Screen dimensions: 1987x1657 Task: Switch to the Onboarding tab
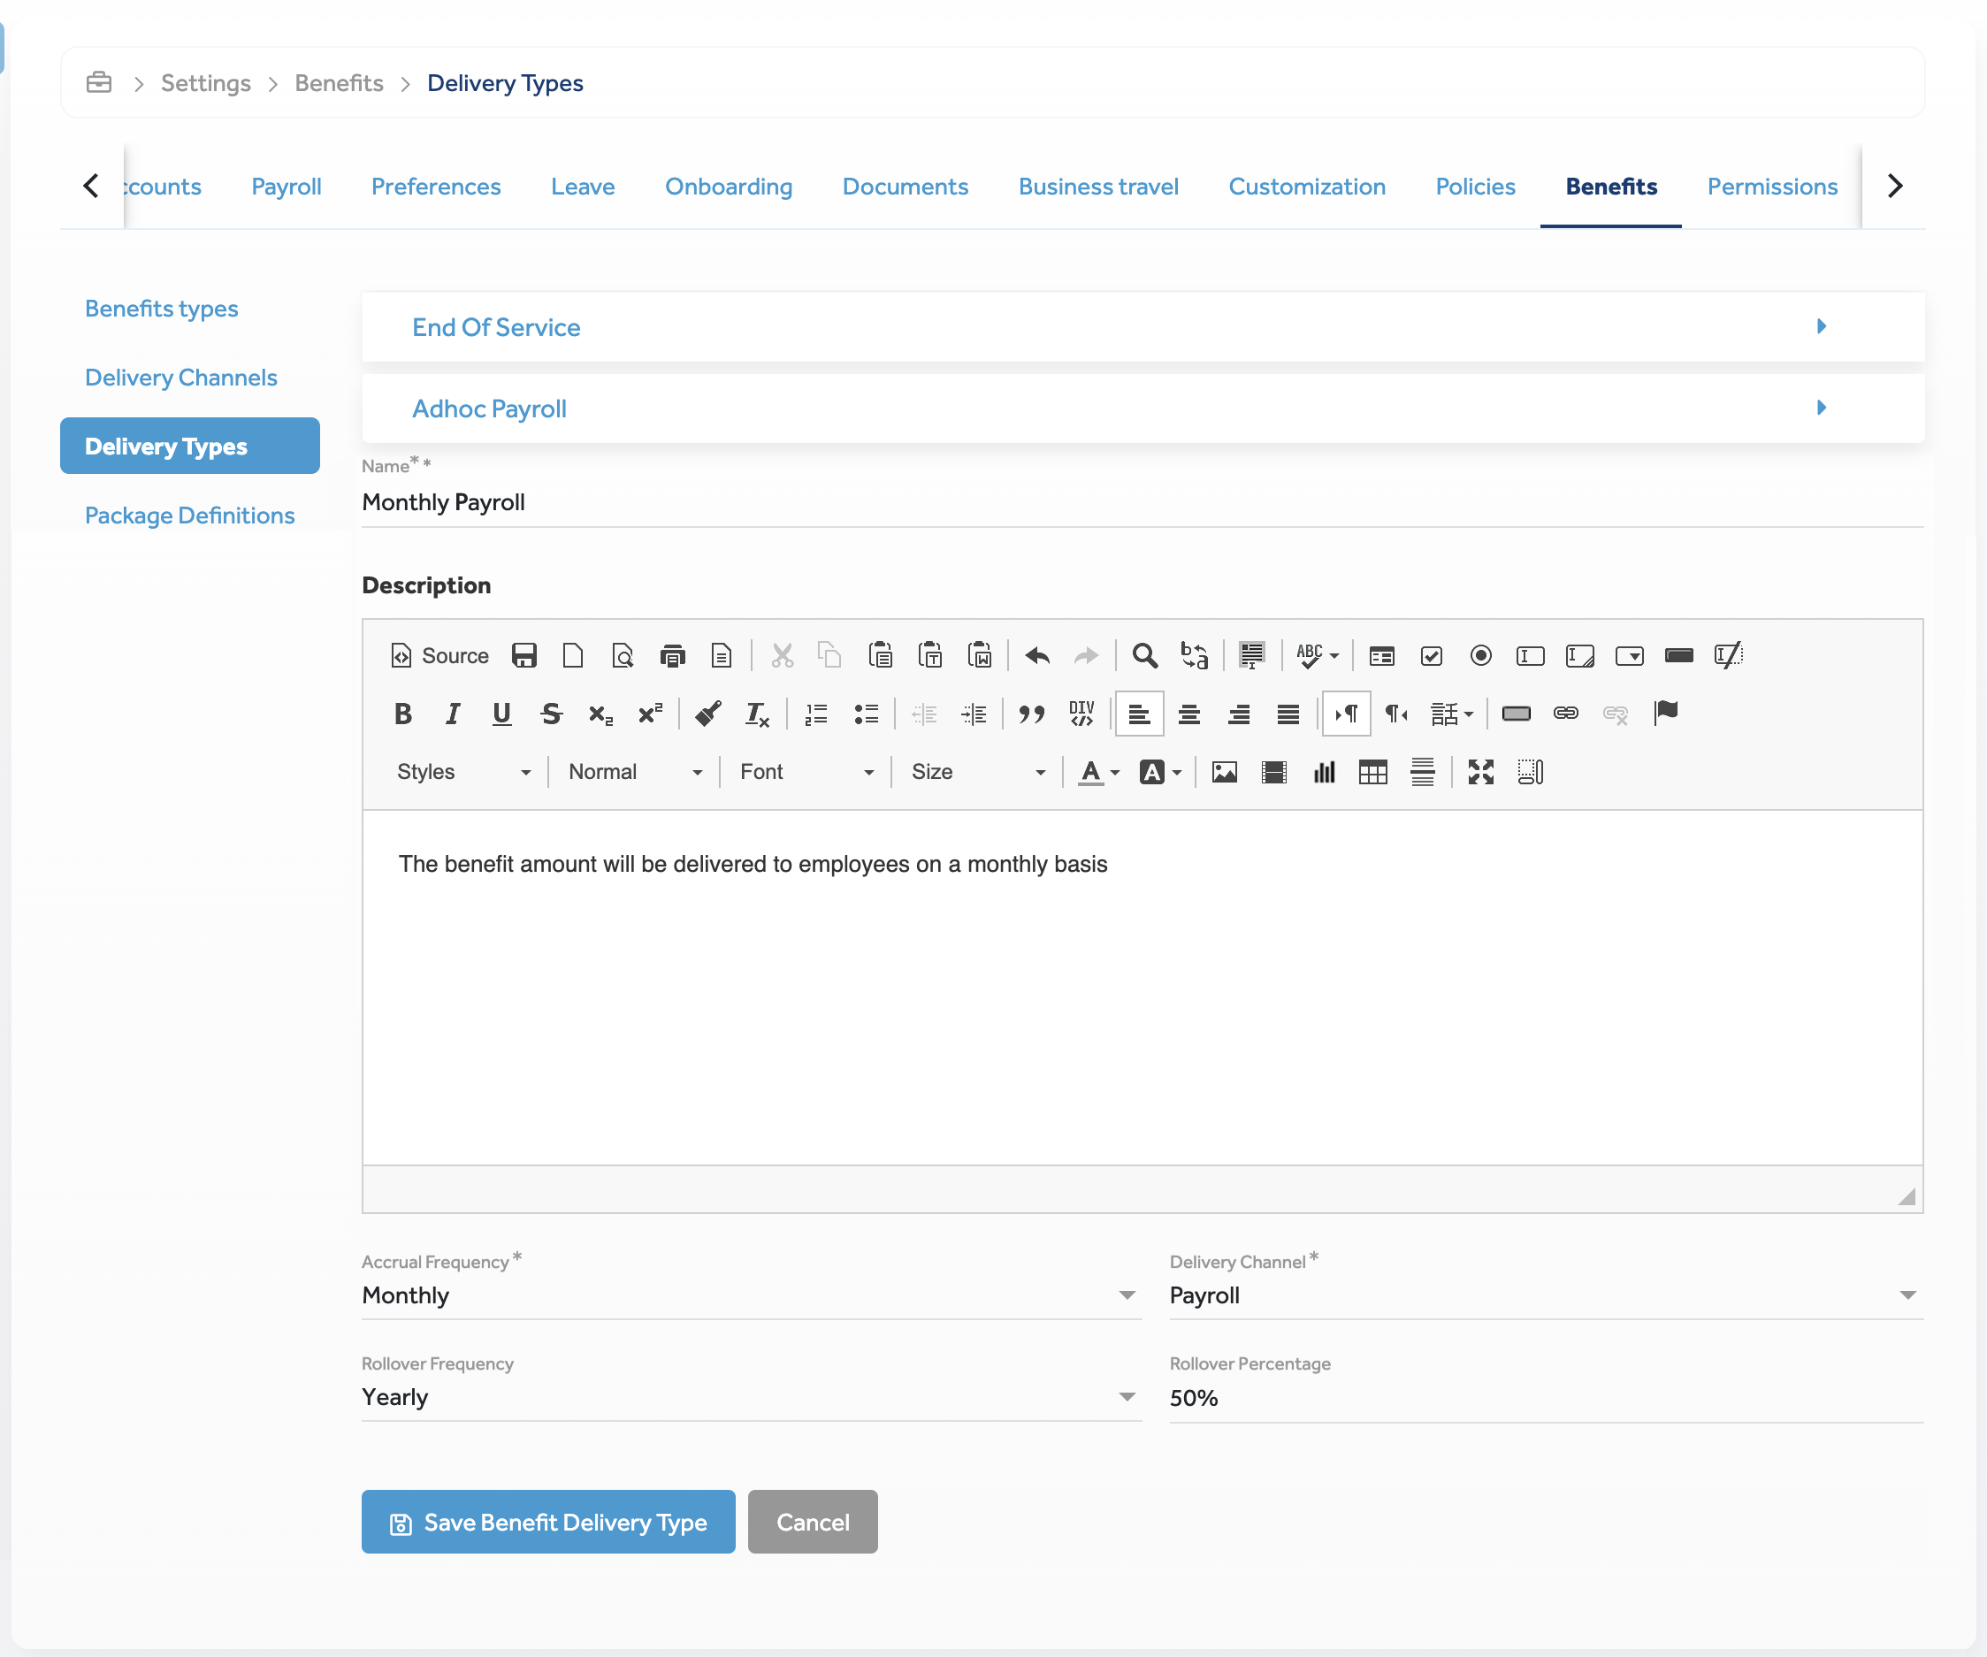[729, 187]
